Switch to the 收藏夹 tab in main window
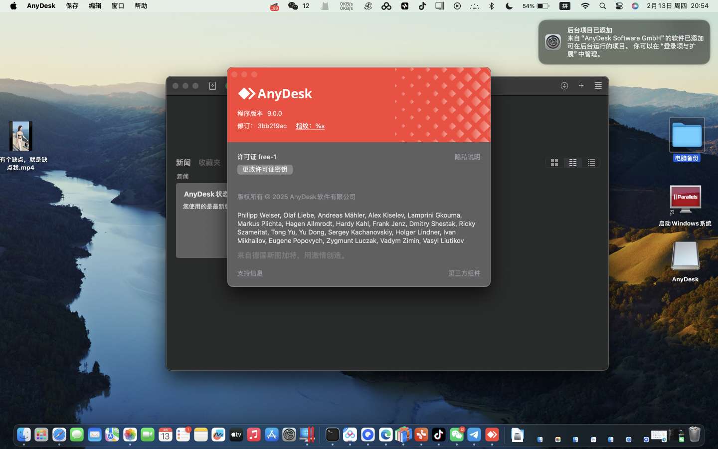 point(209,163)
